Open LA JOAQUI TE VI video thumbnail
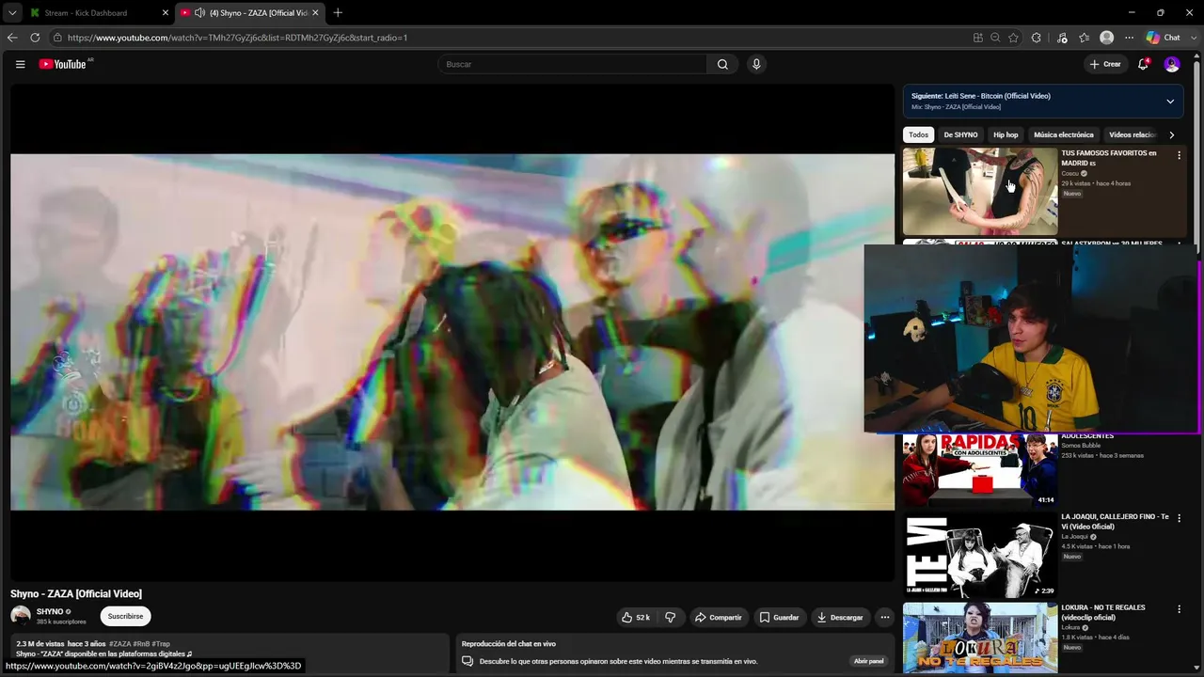1204x677 pixels. pyautogui.click(x=980, y=555)
